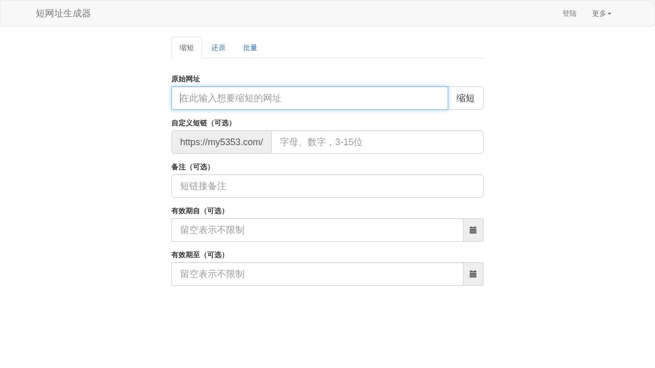Switch to the 还原 tab
The width and height of the screenshot is (655, 368).
(219, 48)
